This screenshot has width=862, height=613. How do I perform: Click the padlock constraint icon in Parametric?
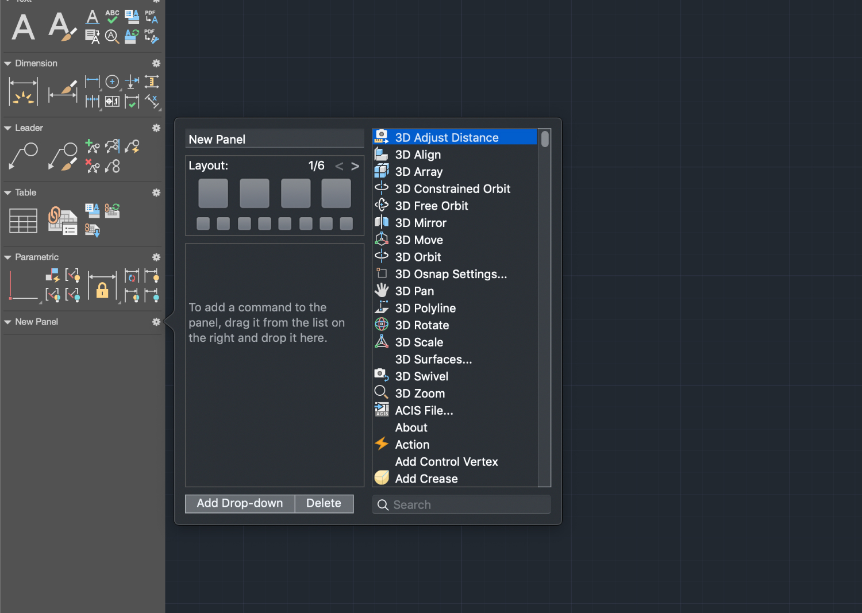click(102, 286)
